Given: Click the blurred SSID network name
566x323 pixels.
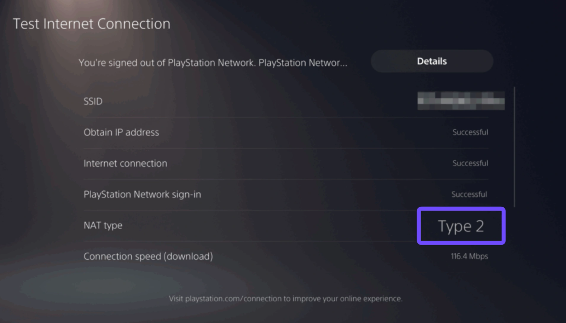Looking at the screenshot, I should 461,100.
